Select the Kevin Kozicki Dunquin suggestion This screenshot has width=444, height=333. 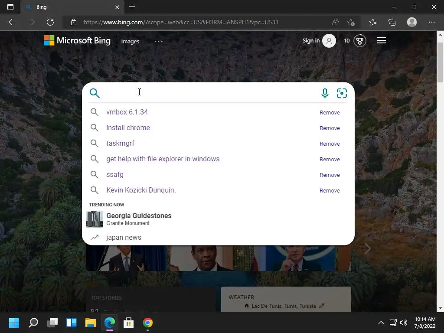coord(141,190)
